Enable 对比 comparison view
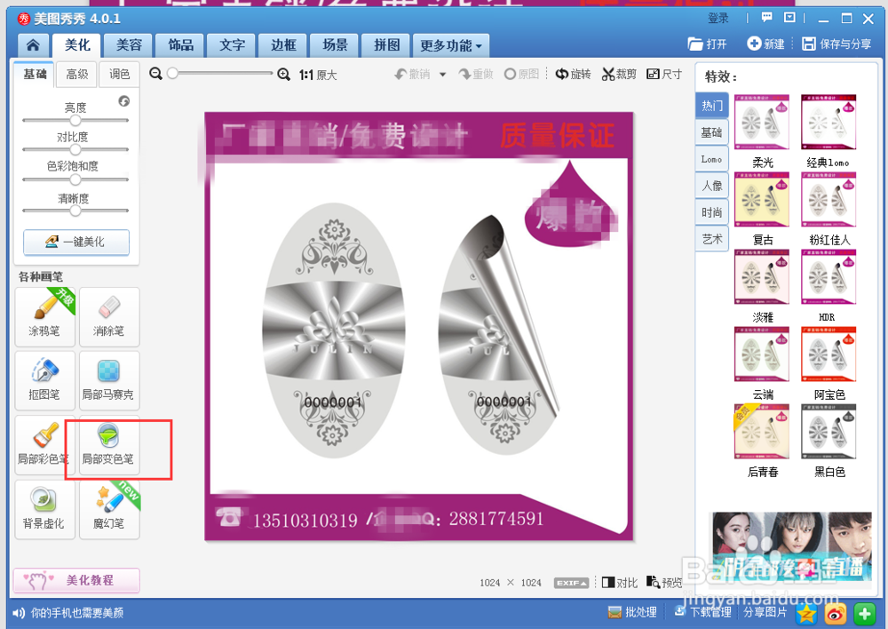 tap(619, 582)
